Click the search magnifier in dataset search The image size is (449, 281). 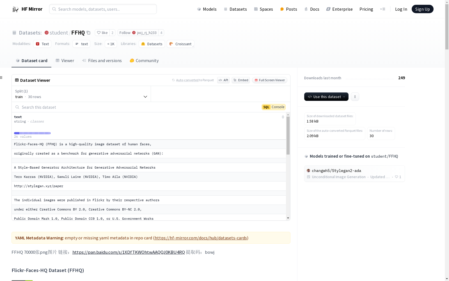pos(17,107)
